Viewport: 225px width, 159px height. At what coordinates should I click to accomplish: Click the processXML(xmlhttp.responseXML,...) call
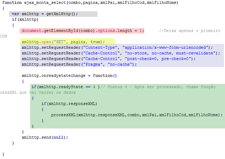point(137,115)
